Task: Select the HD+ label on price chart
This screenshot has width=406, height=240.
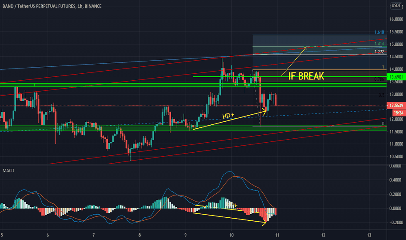Action: coord(228,116)
